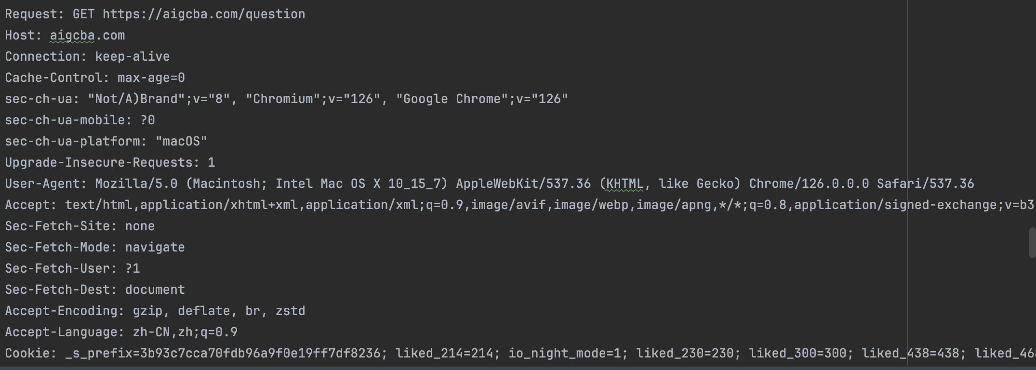Click the Connection: keep-alive line
The width and height of the screenshot is (1036, 370).
pos(87,57)
